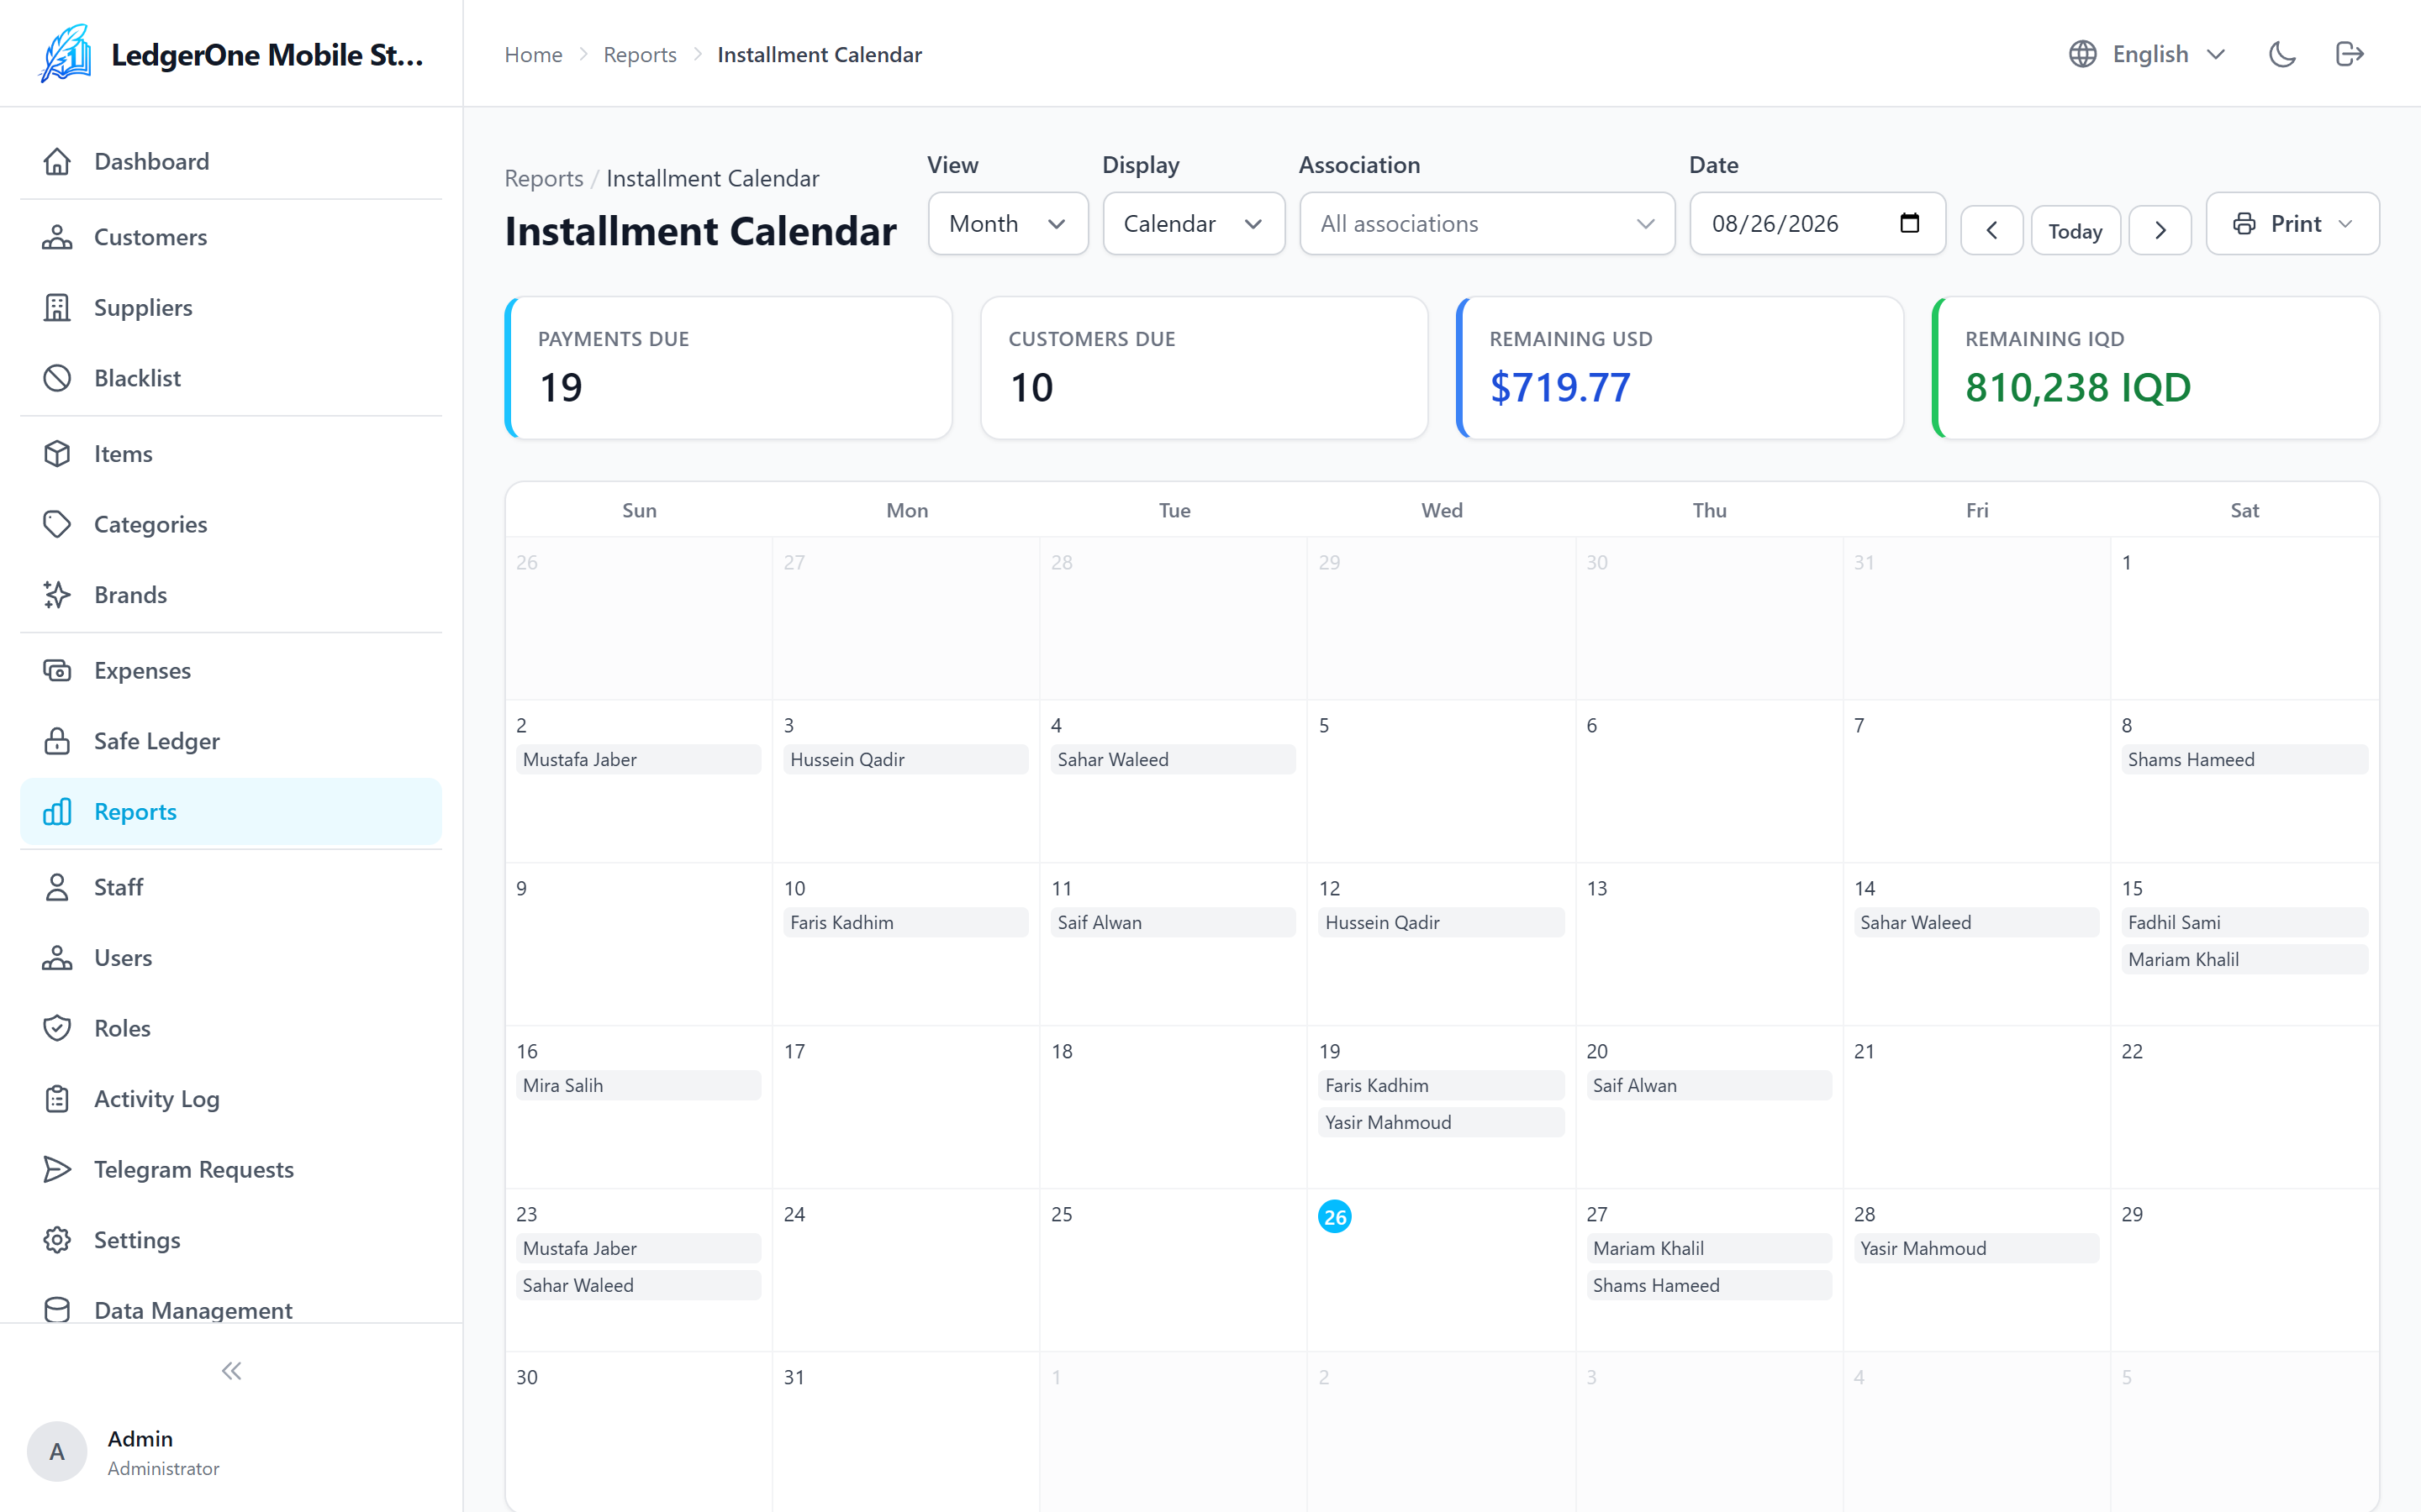Click the Blacklist ban icon
Screen dimensions: 2421x1512
57,378
